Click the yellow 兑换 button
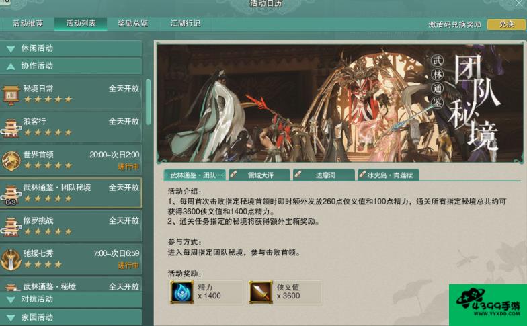The height and width of the screenshot is (326, 527). click(506, 24)
